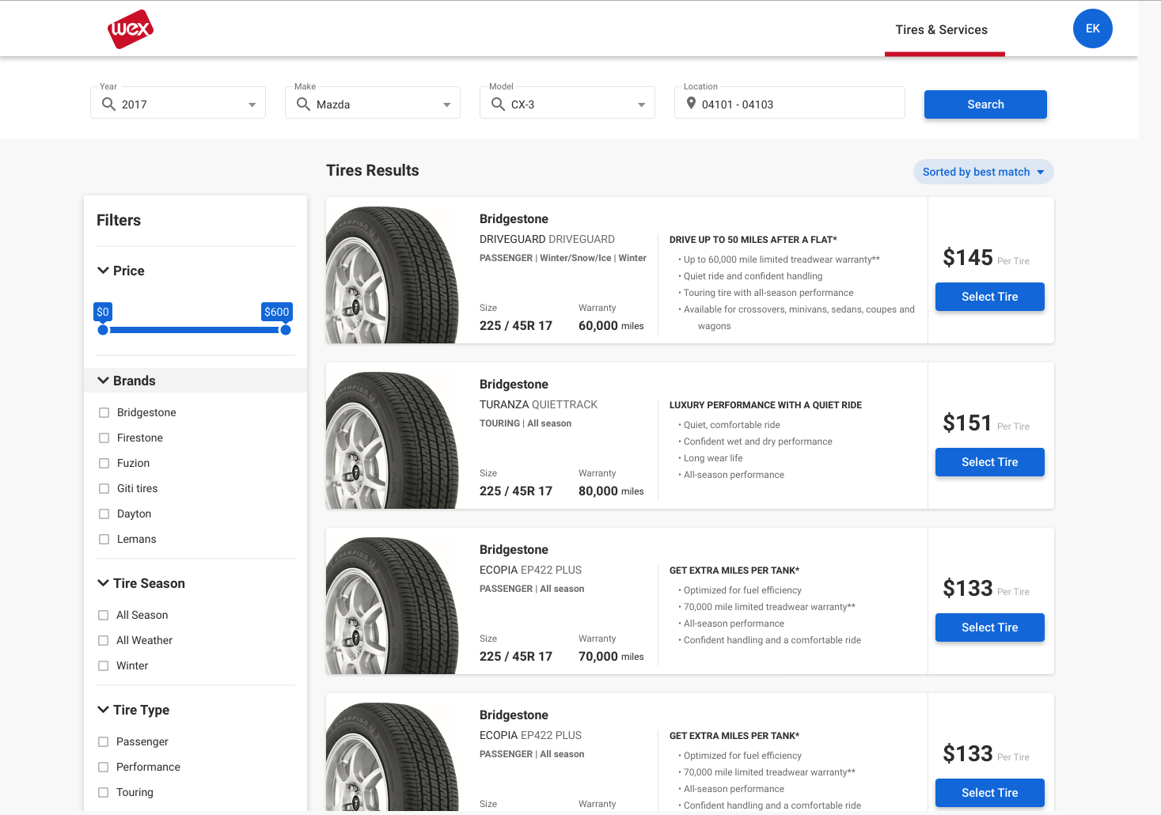Click the Location input showing 04101 - 04103
Screen dimensions: 1161x815
[789, 103]
